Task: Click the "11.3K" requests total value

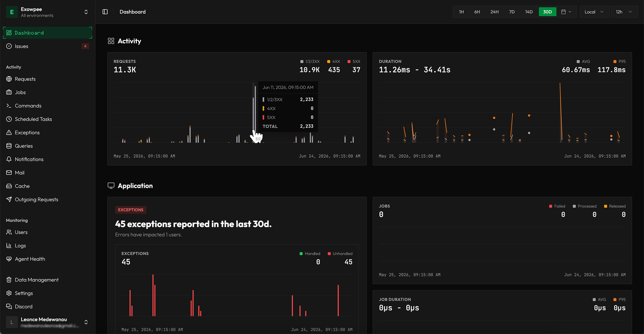Action: (x=125, y=70)
